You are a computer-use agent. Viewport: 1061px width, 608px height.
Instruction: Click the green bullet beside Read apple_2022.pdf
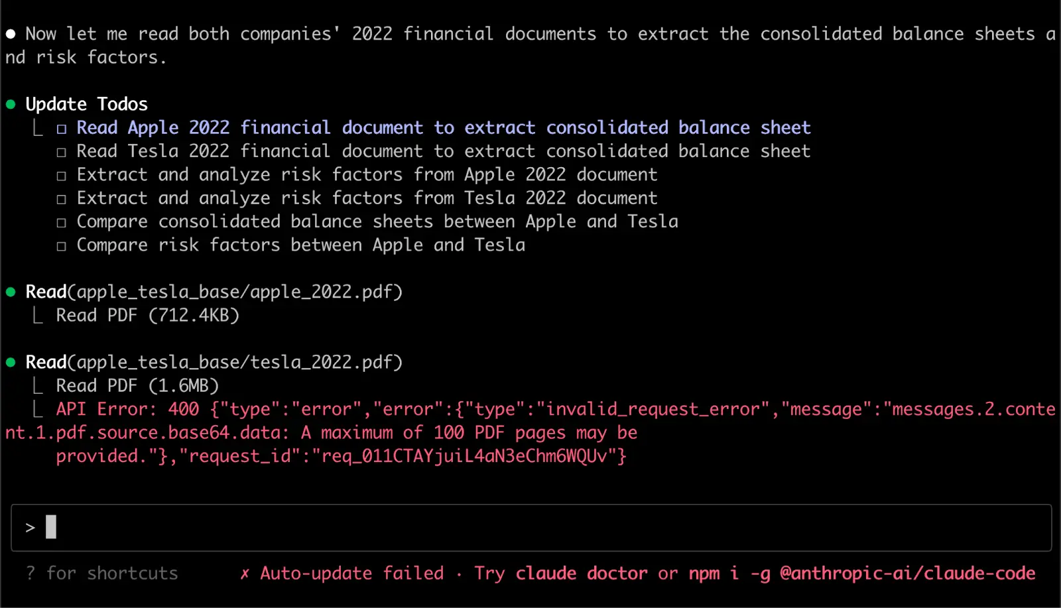11,292
